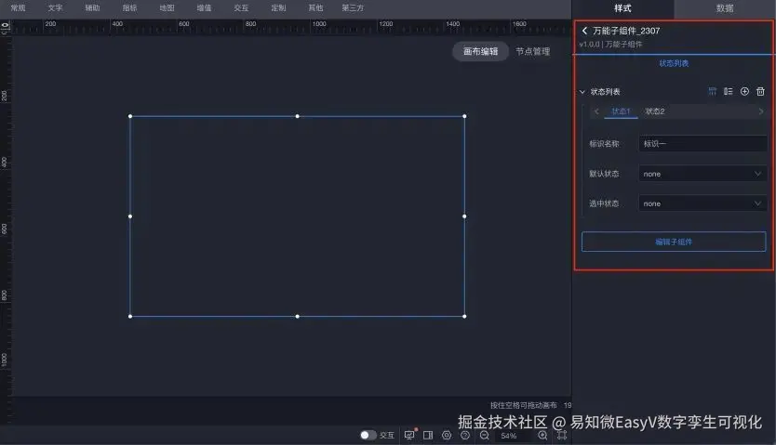Toggle the side panel layout icon
776x445 pixels.
(x=428, y=435)
